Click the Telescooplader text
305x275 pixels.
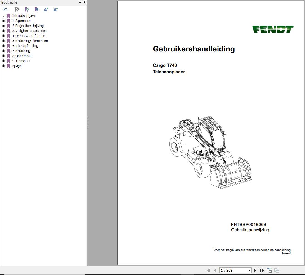[x=169, y=72]
